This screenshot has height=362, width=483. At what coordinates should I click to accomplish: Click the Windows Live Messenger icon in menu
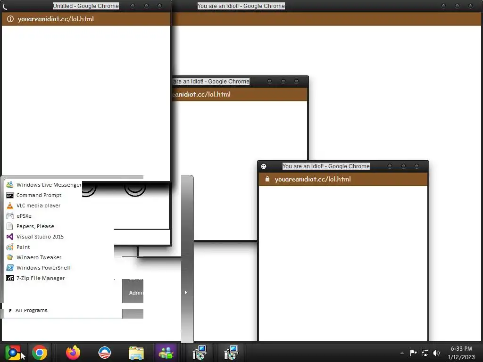pyautogui.click(x=10, y=185)
